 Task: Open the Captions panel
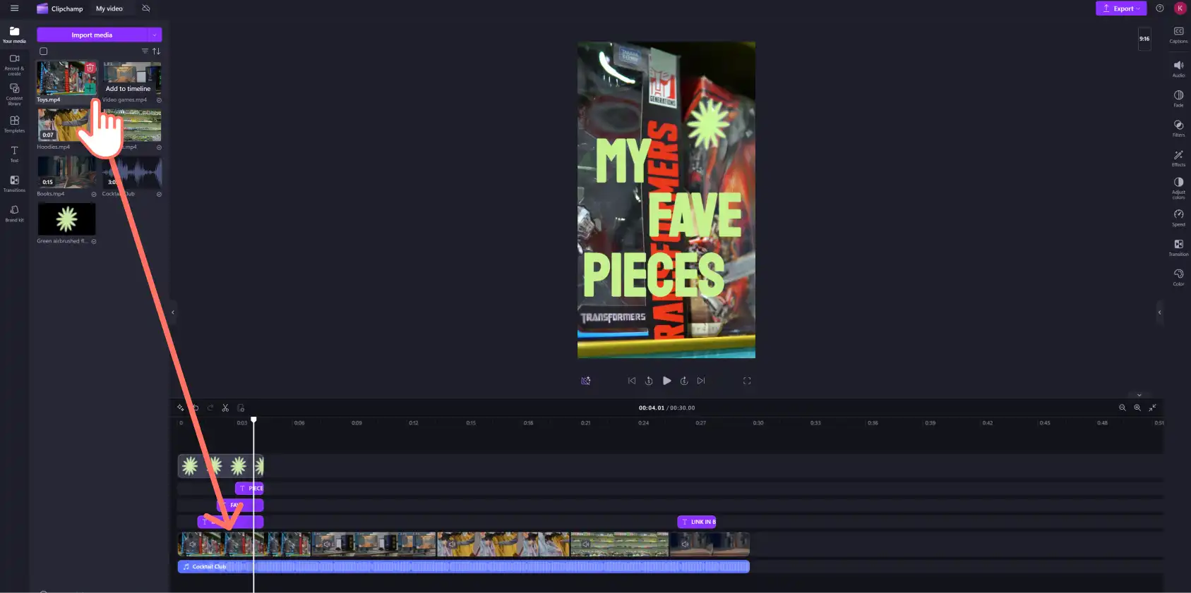click(x=1178, y=35)
